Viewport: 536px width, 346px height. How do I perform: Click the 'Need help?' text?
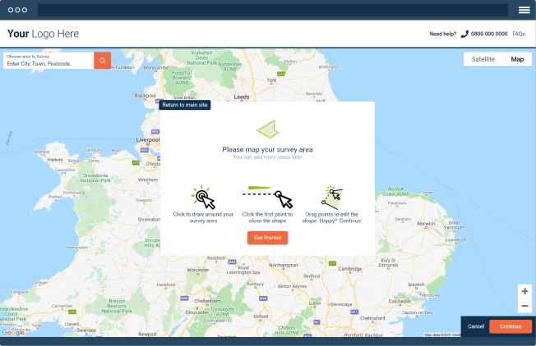pos(442,34)
